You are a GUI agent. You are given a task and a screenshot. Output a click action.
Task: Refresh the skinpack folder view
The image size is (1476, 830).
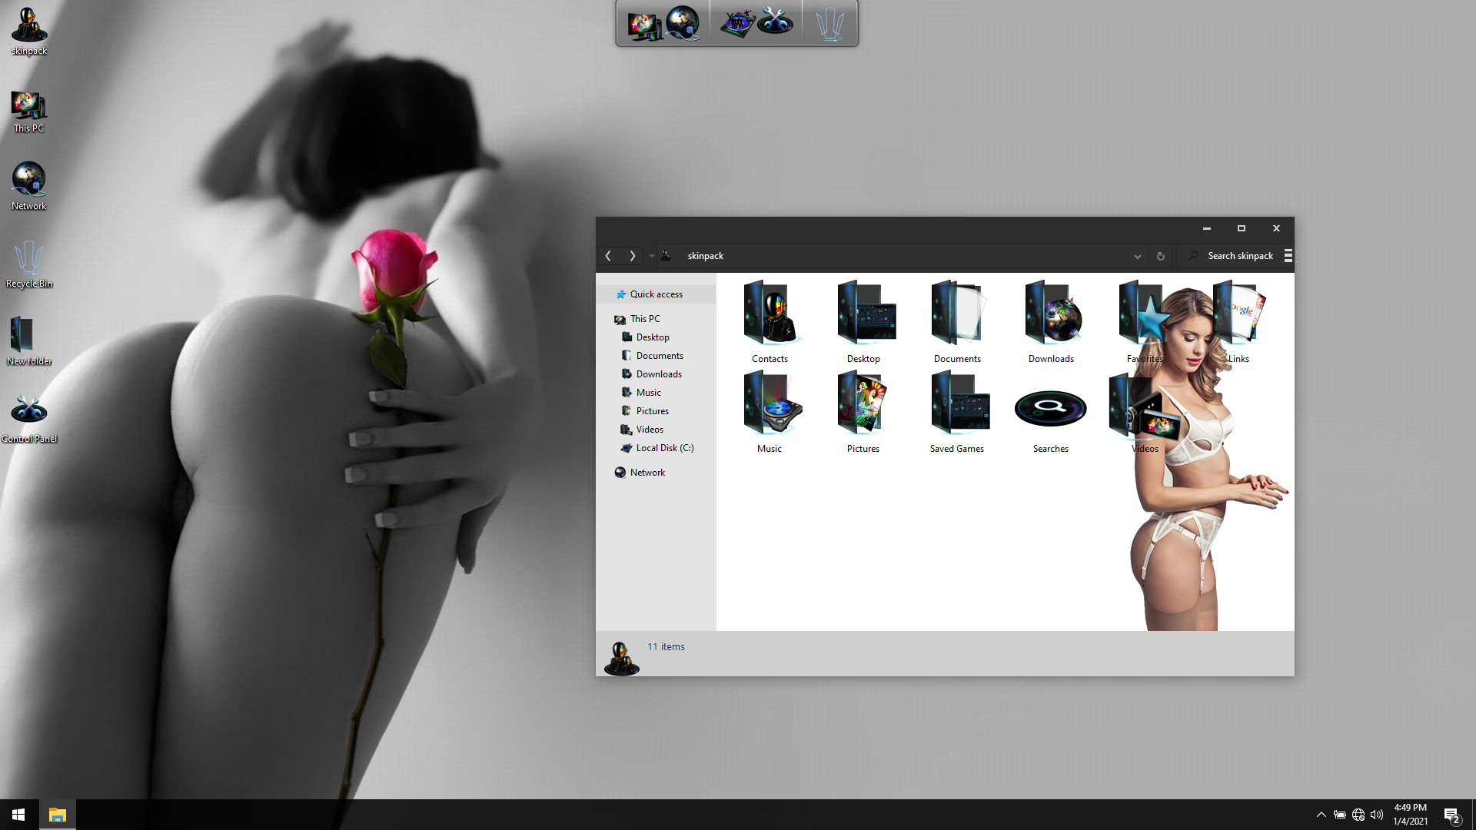pyautogui.click(x=1160, y=257)
